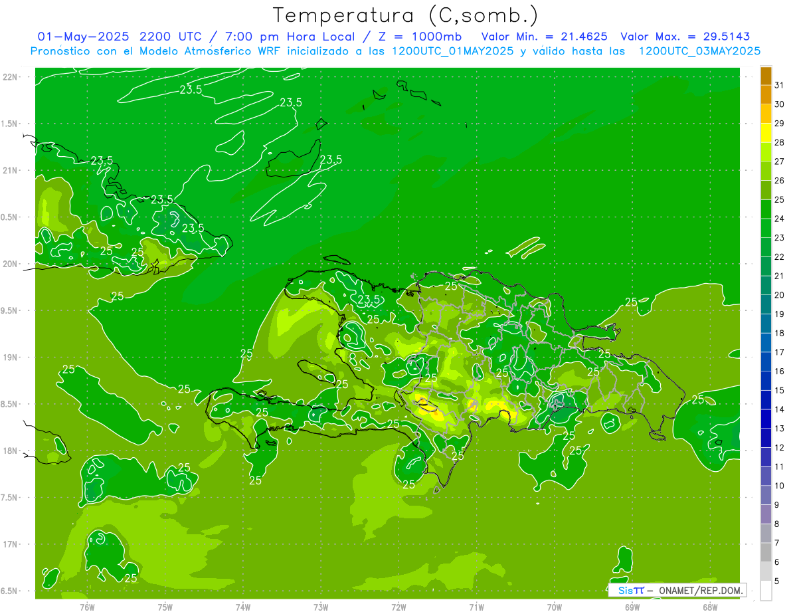Screen dimensions: 797x616
Task: Click the "18N" latitude axis label
Action: 11,451
